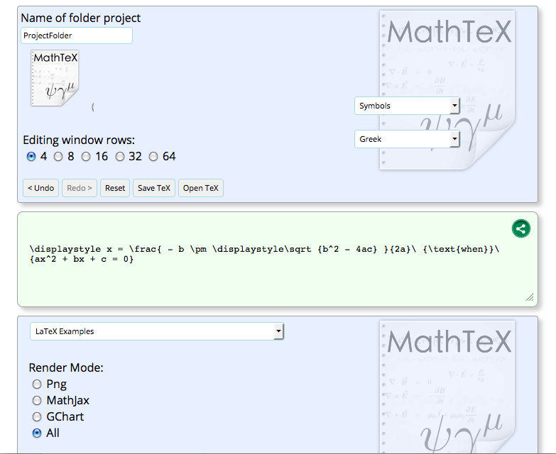Click the Reset button

coord(115,188)
